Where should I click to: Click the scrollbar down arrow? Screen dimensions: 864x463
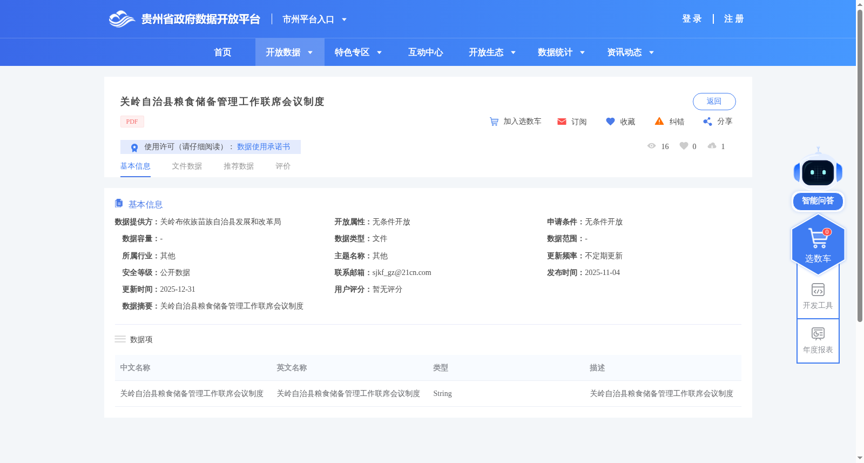click(860, 458)
